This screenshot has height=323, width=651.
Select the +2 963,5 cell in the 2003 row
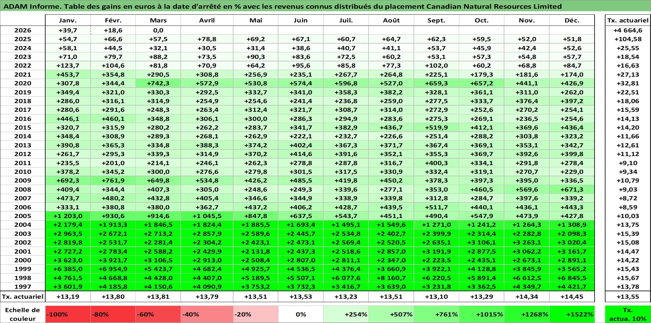(68, 234)
